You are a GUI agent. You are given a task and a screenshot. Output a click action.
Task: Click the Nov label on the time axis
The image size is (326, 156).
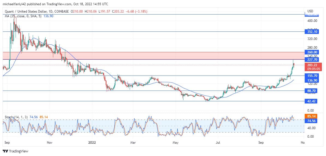[x=49, y=143]
